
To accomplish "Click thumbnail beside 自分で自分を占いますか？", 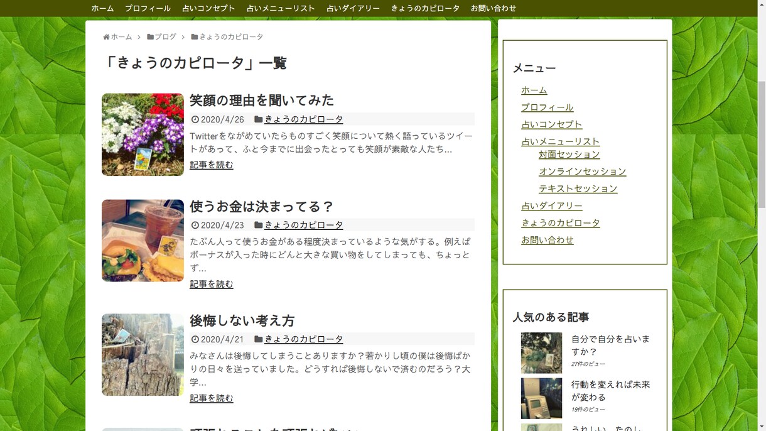I will pos(541,353).
